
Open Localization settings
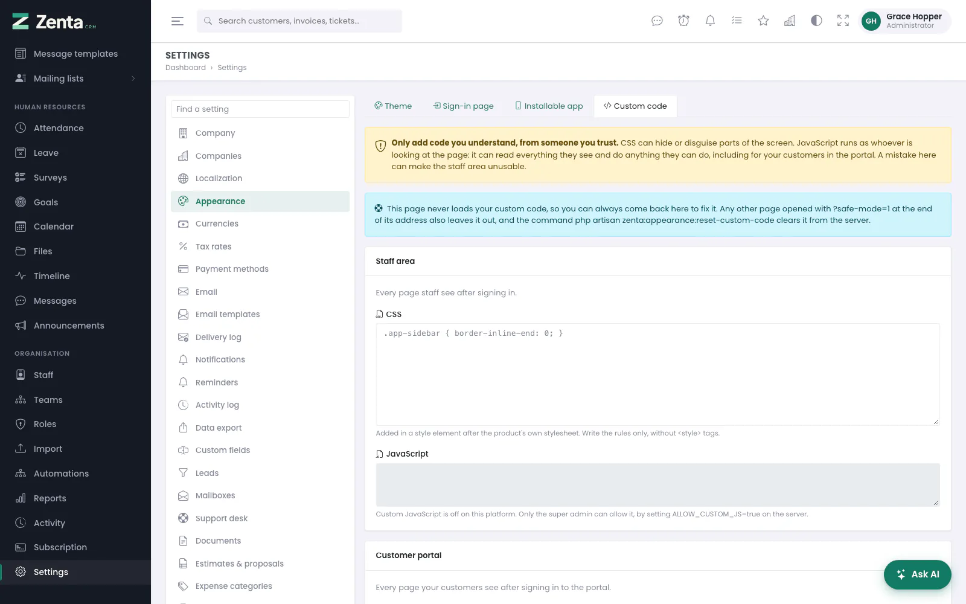[260, 179]
